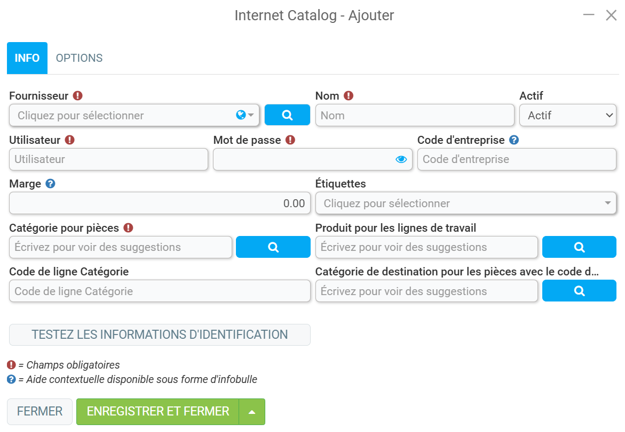Image resolution: width=625 pixels, height=432 pixels.
Task: Click the Code d'entreprise help icon
Action: (x=514, y=140)
